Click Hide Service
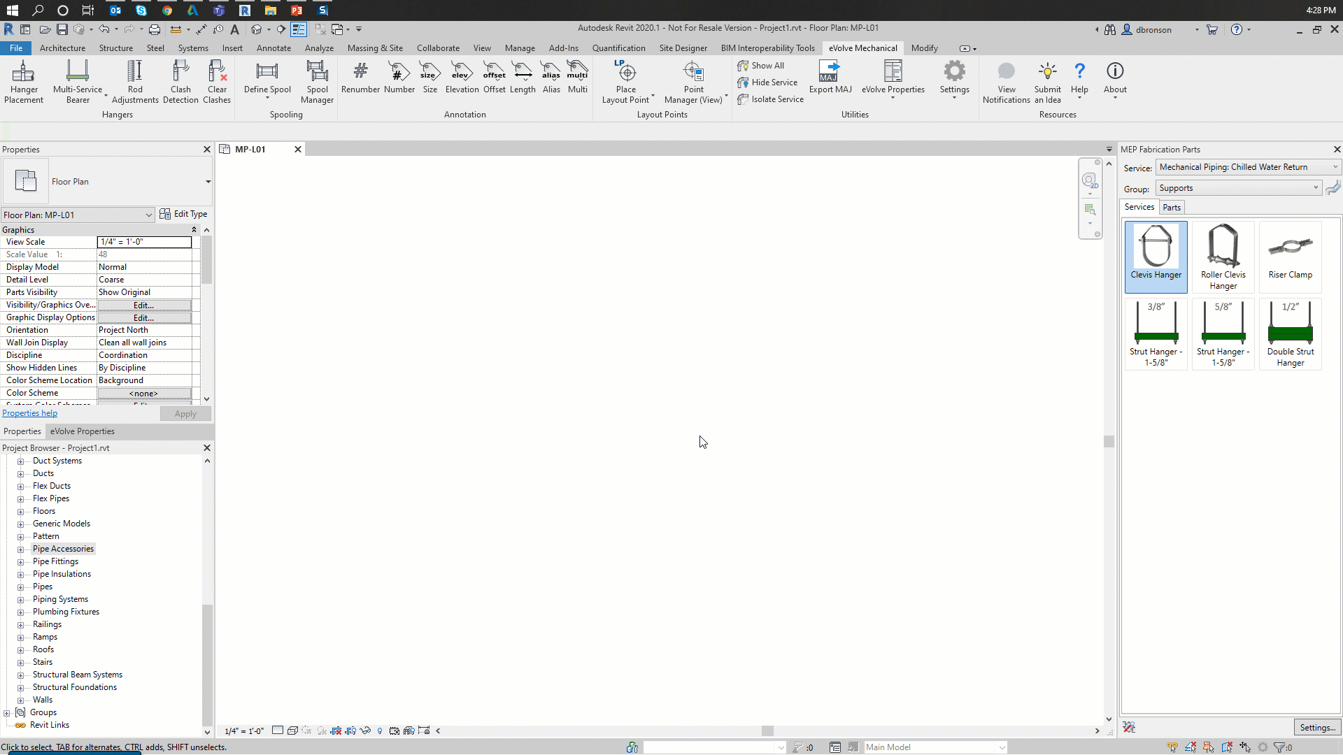This screenshot has height=755, width=1343. click(x=767, y=82)
